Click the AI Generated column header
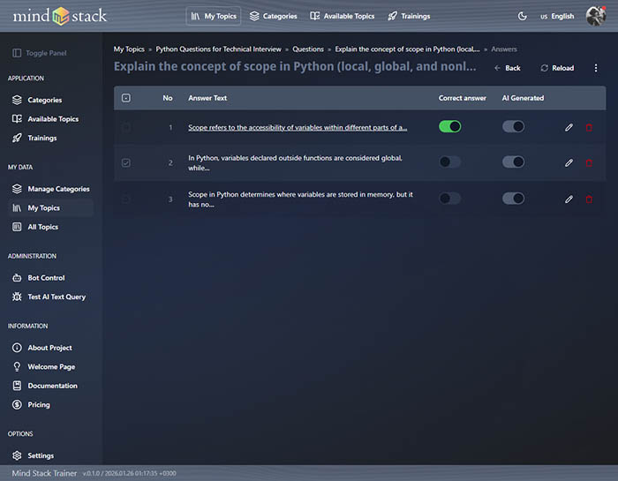The height and width of the screenshot is (481, 618). pyautogui.click(x=523, y=98)
